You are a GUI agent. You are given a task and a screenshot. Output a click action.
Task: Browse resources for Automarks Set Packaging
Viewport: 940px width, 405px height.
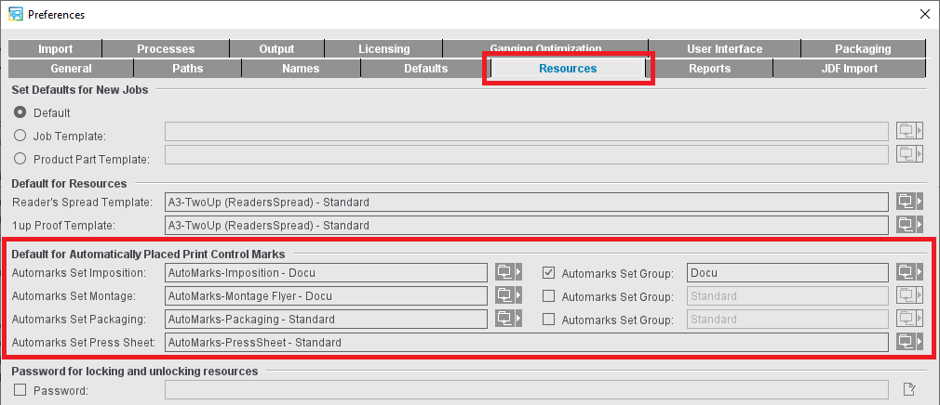(x=507, y=319)
